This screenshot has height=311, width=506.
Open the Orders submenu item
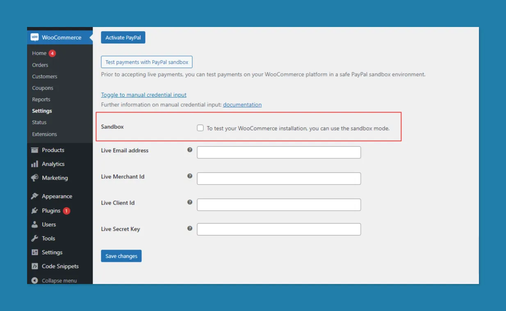[40, 65]
